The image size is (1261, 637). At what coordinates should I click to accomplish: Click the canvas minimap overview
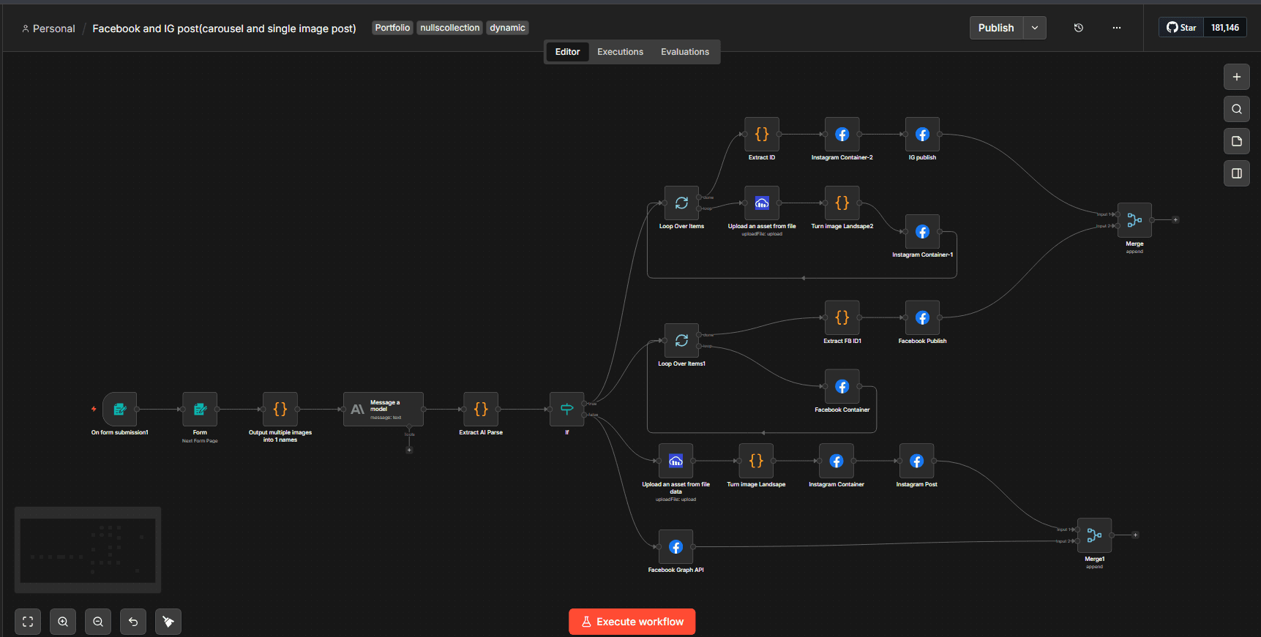click(x=88, y=550)
